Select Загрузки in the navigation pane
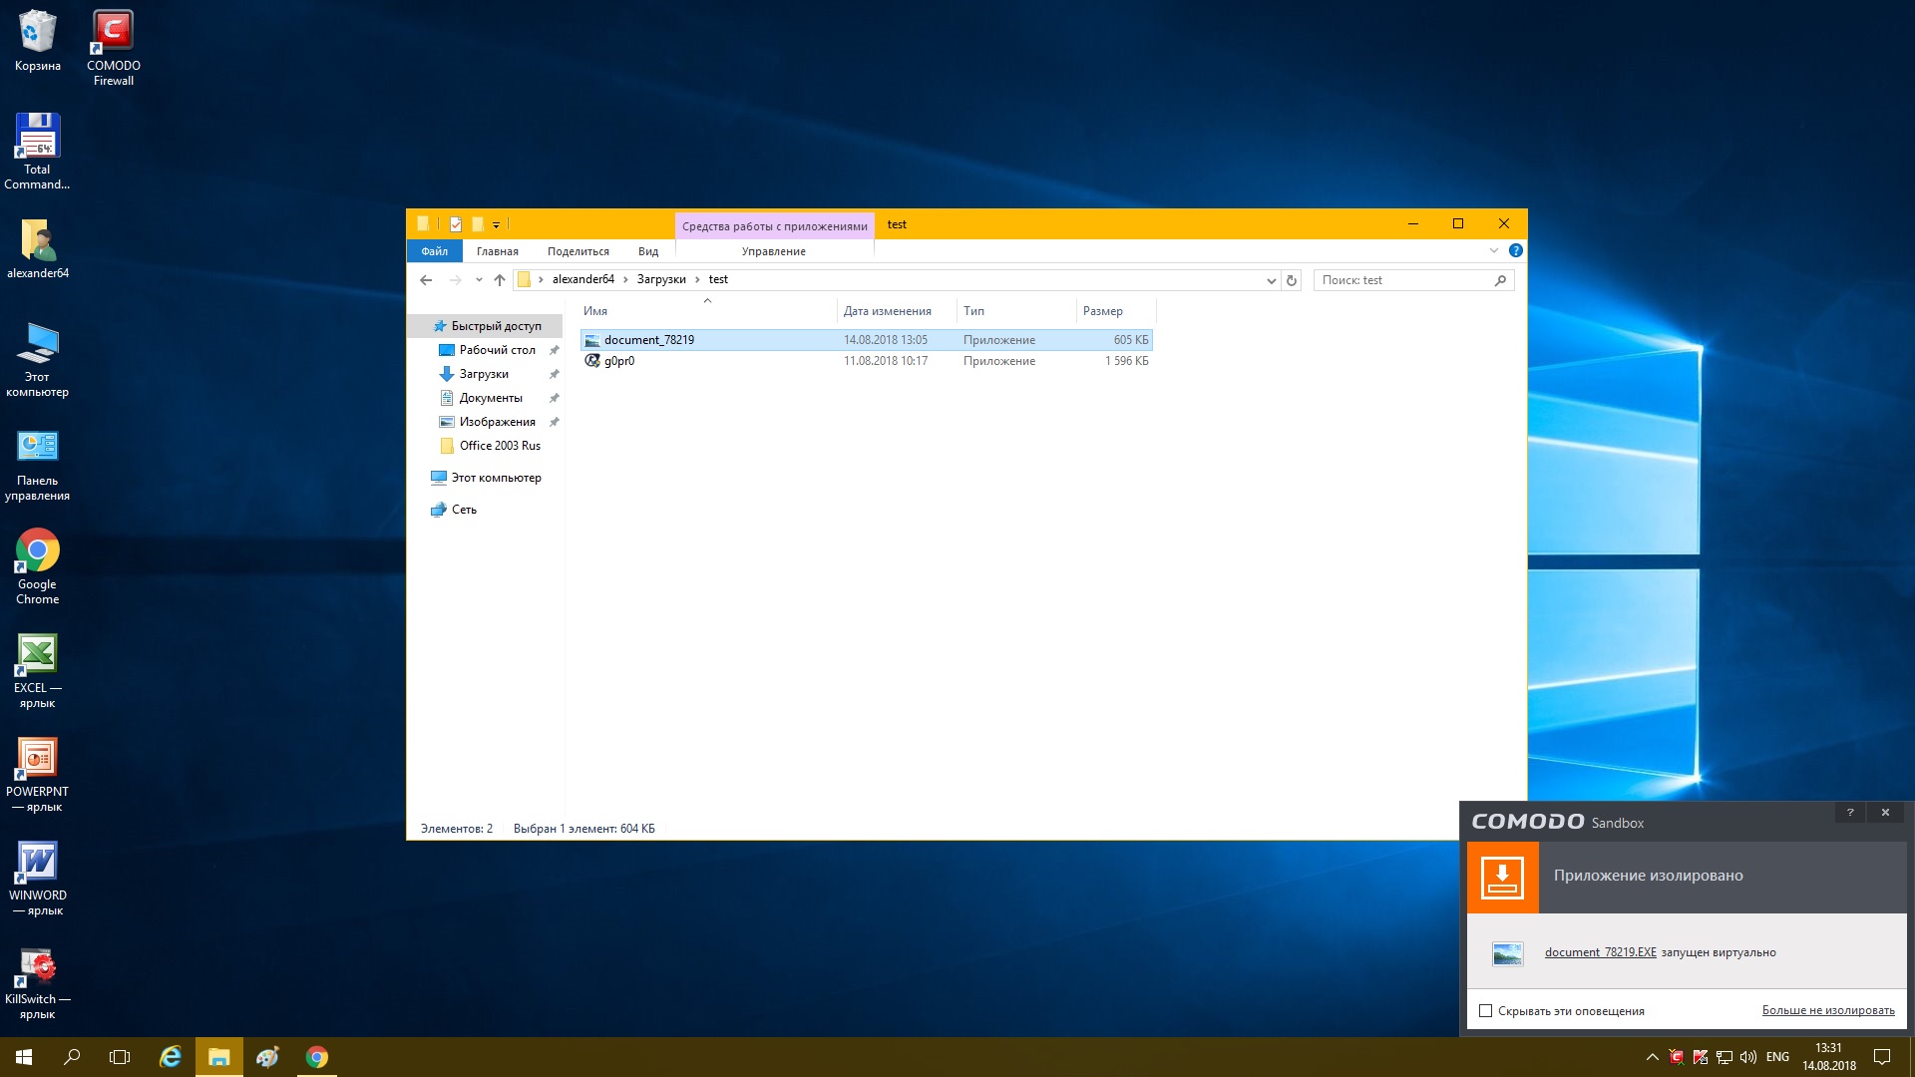 (484, 374)
